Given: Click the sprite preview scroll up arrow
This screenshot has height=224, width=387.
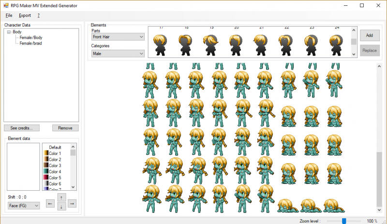Looking at the screenshot, I should coord(379,67).
